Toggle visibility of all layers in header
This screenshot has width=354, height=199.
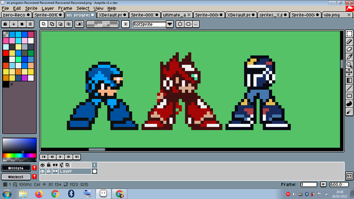click(x=42, y=165)
